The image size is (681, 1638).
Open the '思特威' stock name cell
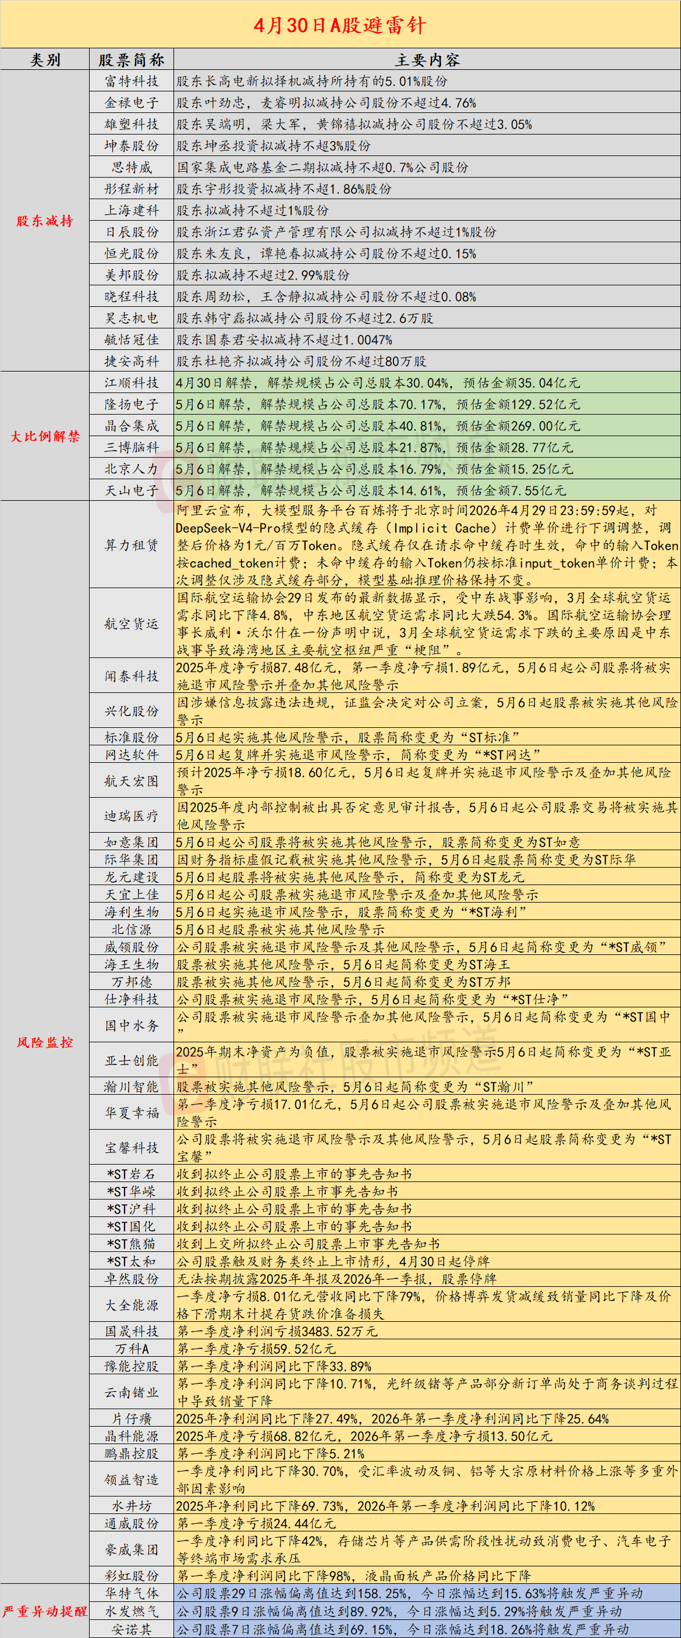131,167
